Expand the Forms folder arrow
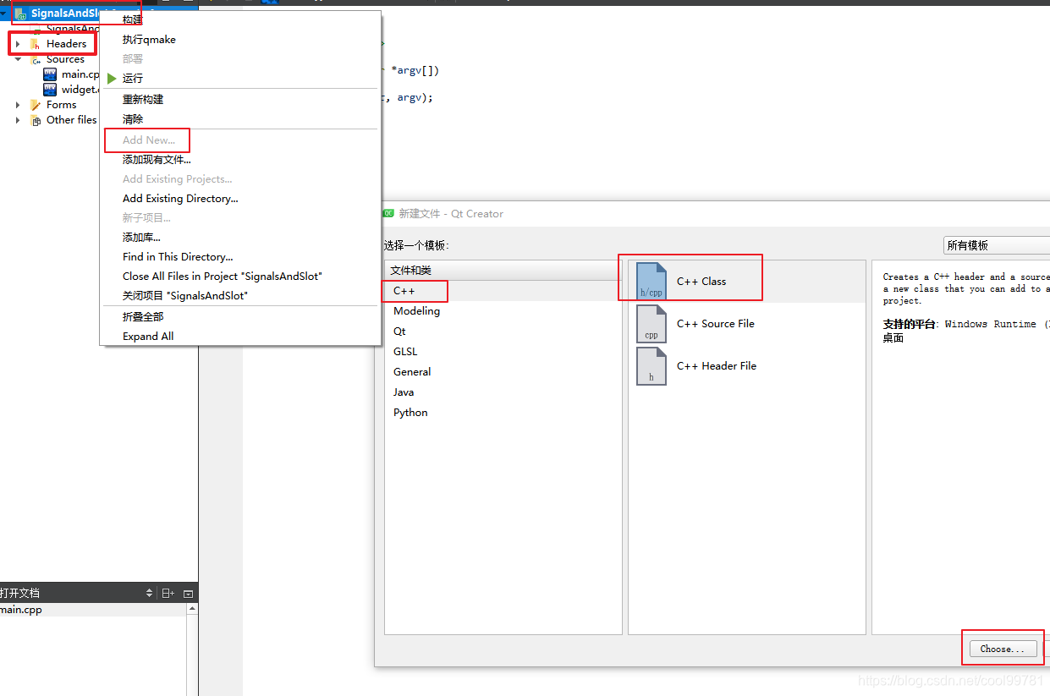This screenshot has height=696, width=1050. click(18, 105)
